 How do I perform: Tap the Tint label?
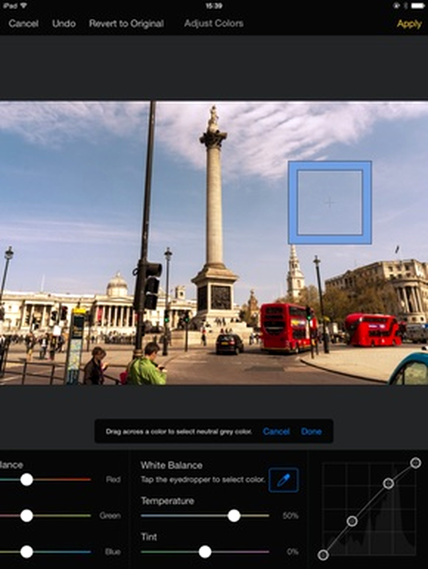pos(149,537)
